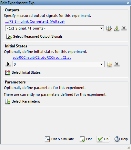Open the PS-Simulink Converter:1 (Voltage) link
Viewport: 131px width, 150px height.
tap(35, 21)
